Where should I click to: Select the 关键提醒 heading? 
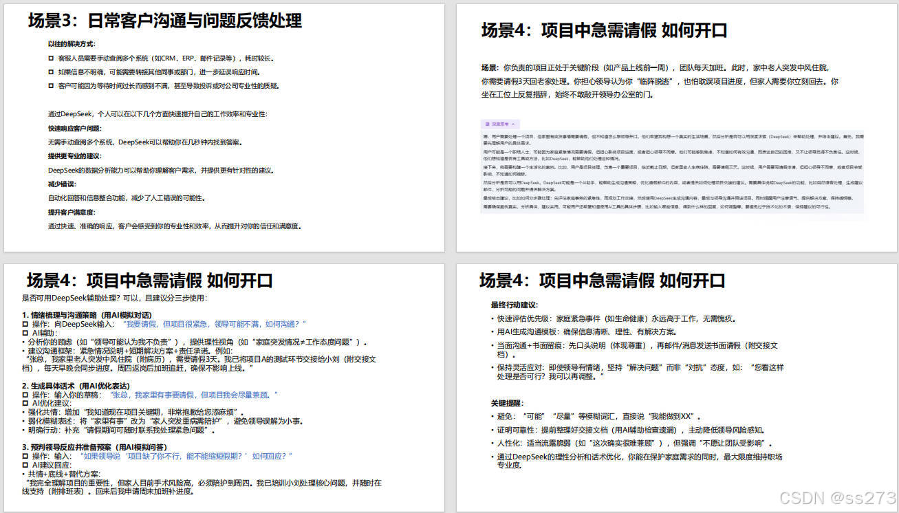coord(508,403)
